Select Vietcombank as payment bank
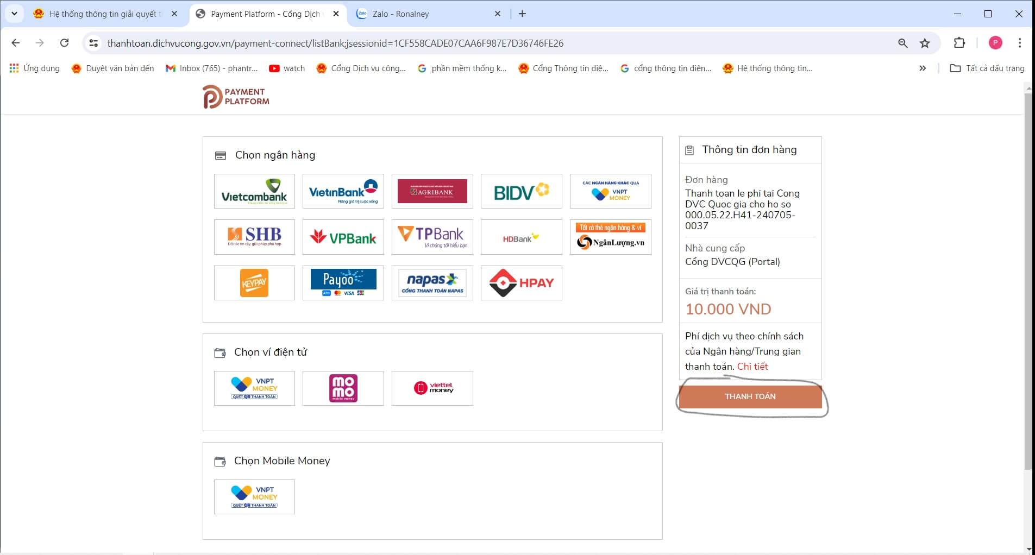This screenshot has height=555, width=1035. (254, 191)
